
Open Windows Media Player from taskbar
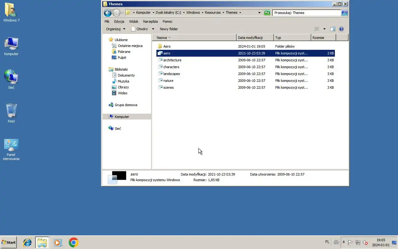[x=58, y=242]
